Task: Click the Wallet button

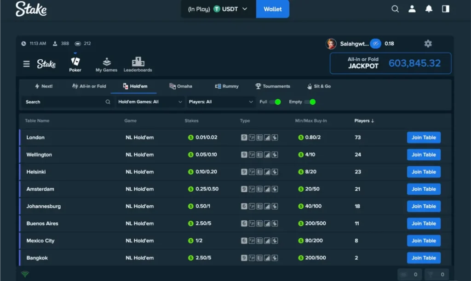Action: pos(272,9)
